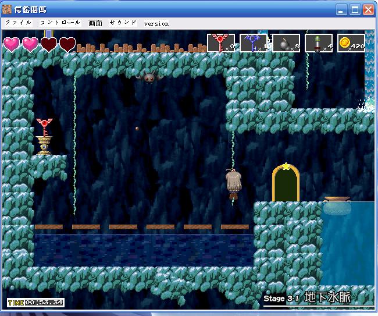Click the application icon in title bar
The width and height of the screenshot is (378, 316).
click(7, 9)
